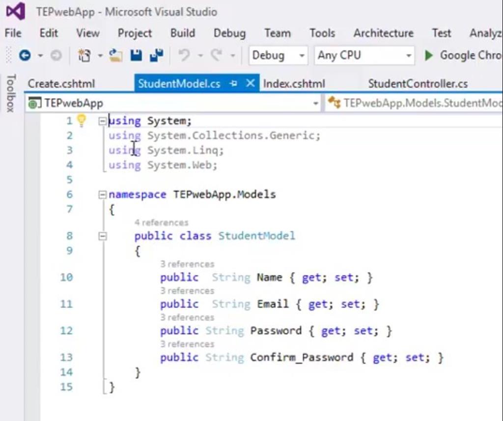Collapse the TEPwebApp.Models namespace region
The width and height of the screenshot is (503, 421).
click(x=102, y=194)
